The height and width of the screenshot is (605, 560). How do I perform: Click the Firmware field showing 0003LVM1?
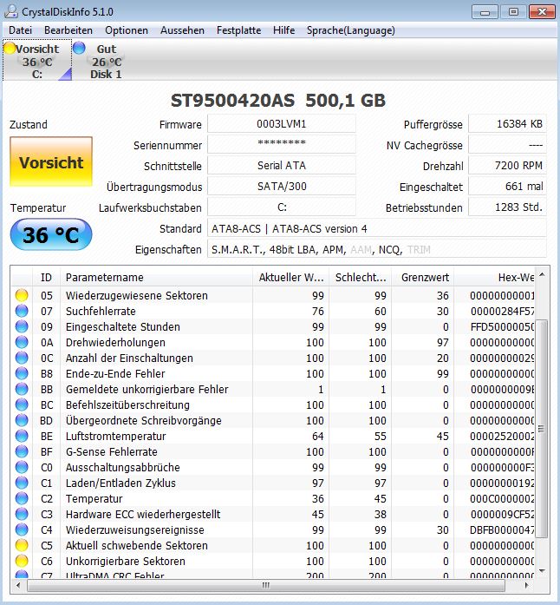click(282, 124)
